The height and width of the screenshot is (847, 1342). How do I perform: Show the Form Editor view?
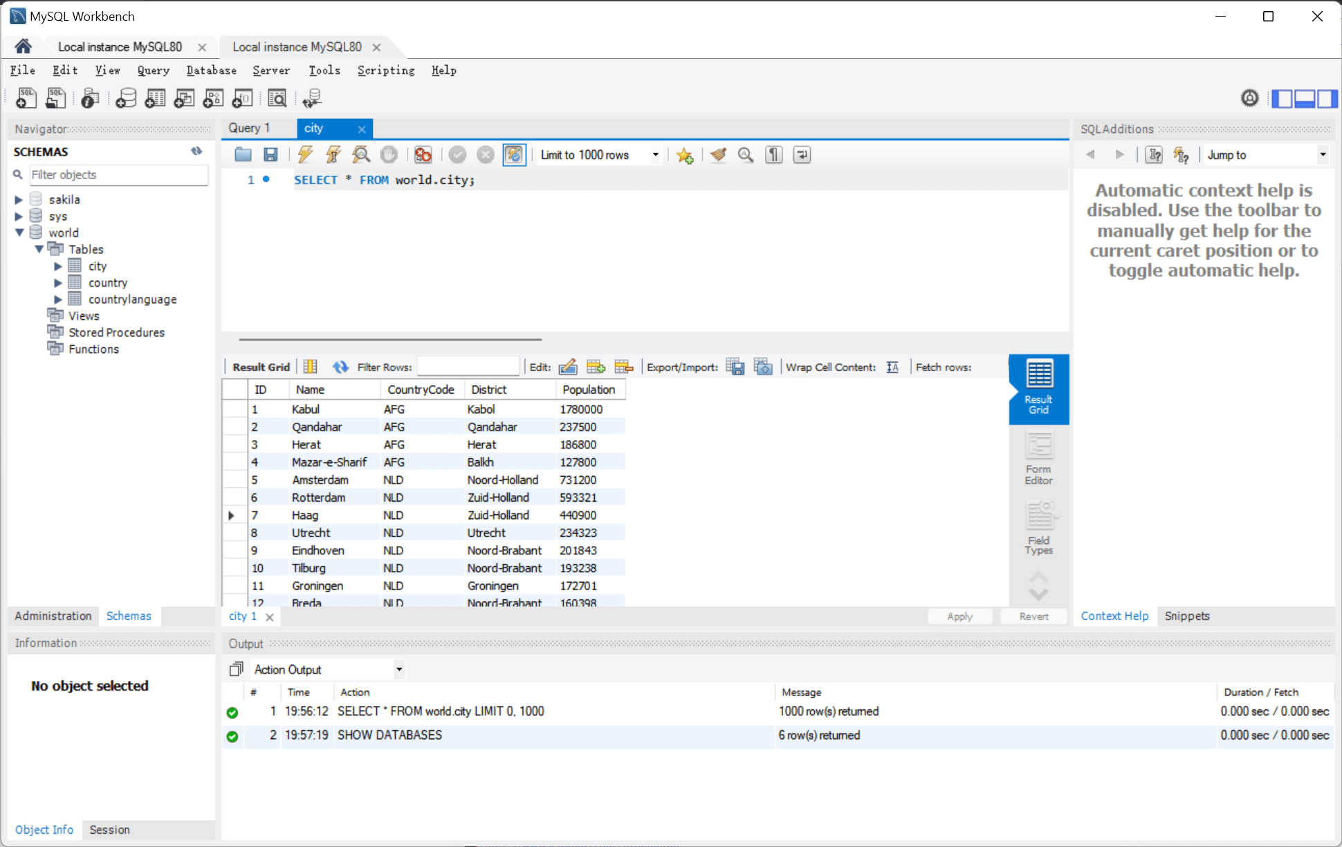click(x=1039, y=459)
